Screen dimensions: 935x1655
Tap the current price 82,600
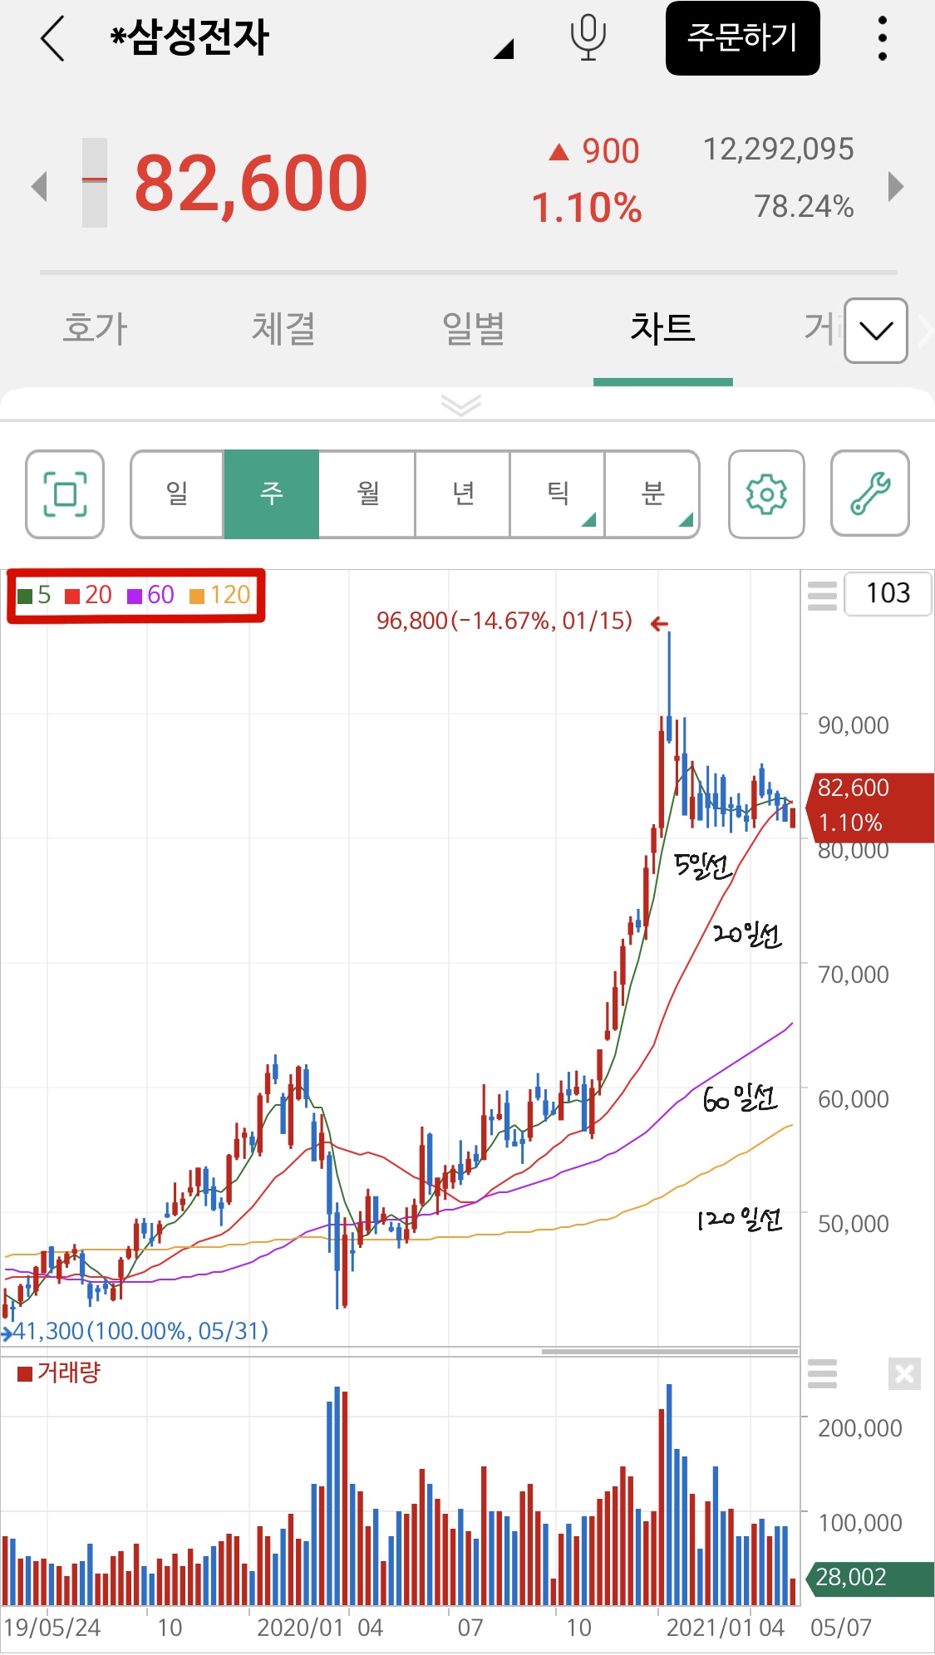(x=250, y=184)
